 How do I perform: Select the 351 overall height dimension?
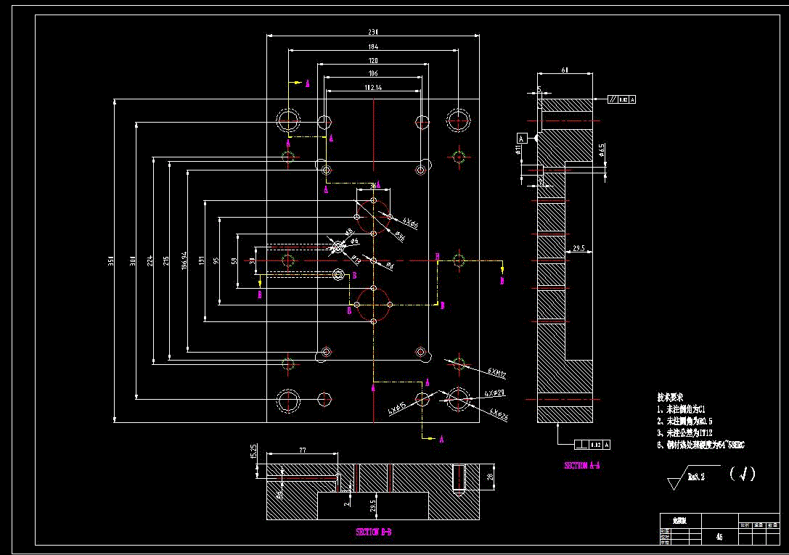111,260
